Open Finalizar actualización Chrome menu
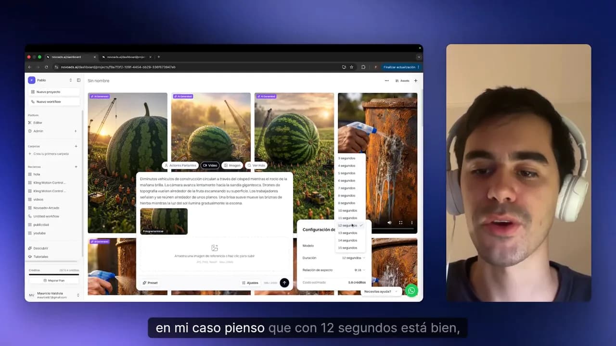 (x=401, y=67)
